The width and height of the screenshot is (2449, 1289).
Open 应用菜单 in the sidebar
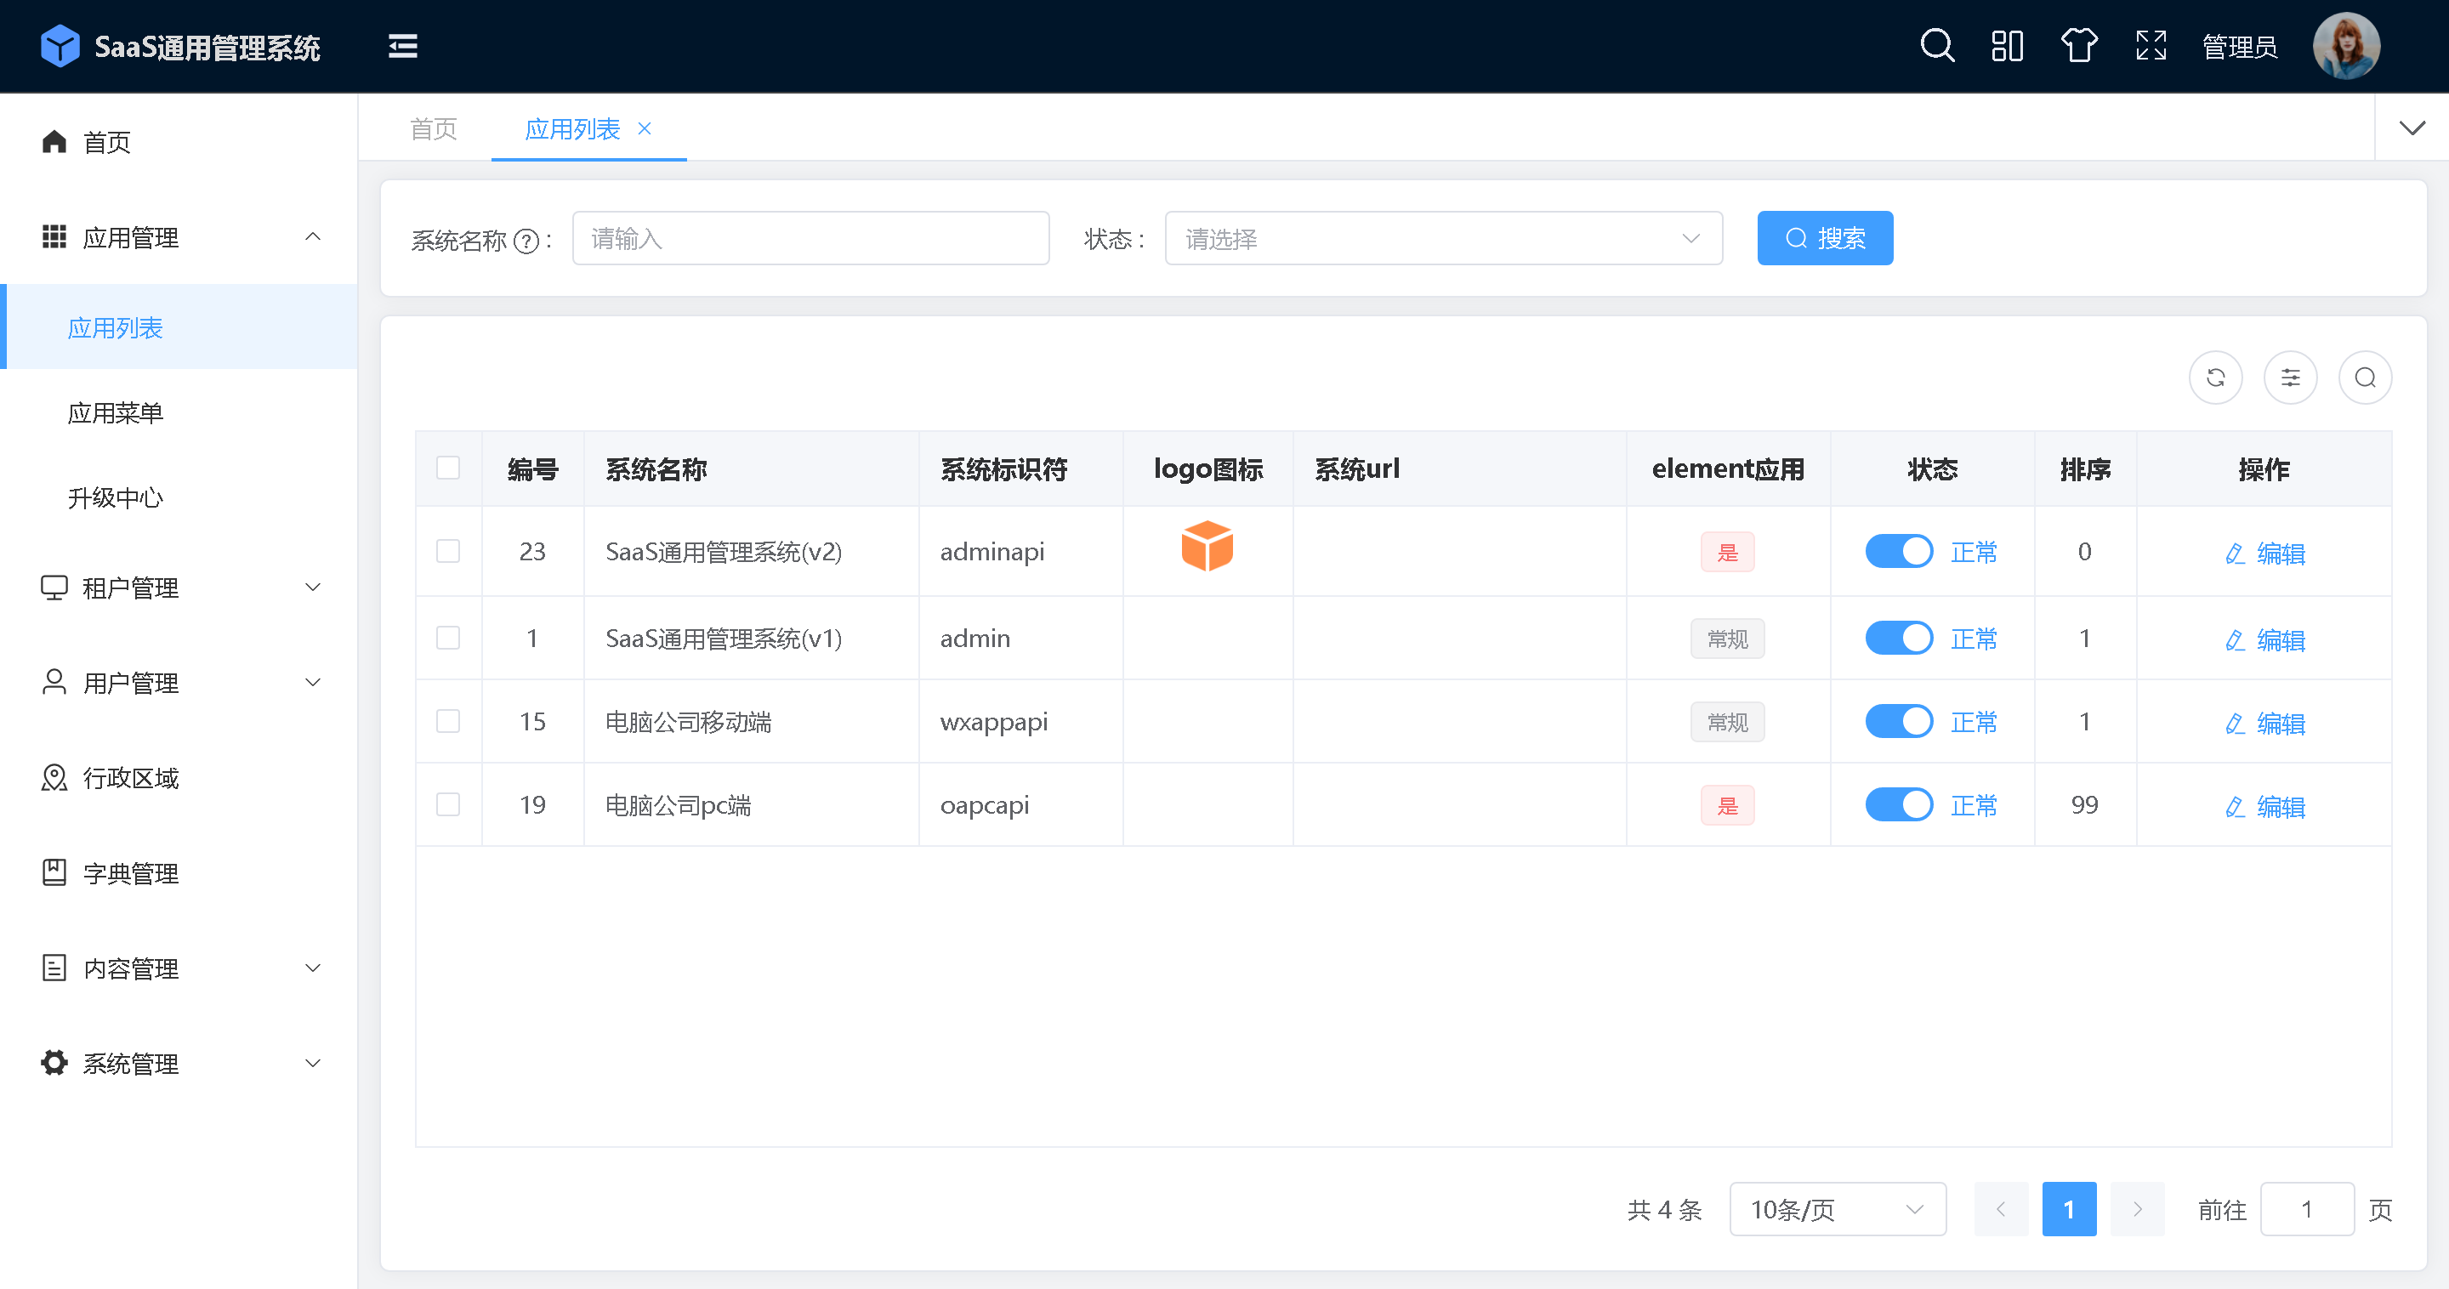point(180,412)
